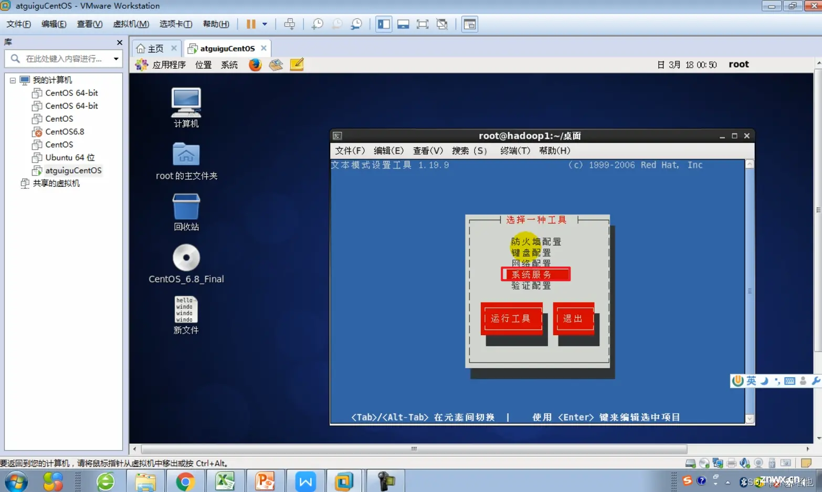Click the library search input field
The width and height of the screenshot is (822, 492).
[63, 59]
